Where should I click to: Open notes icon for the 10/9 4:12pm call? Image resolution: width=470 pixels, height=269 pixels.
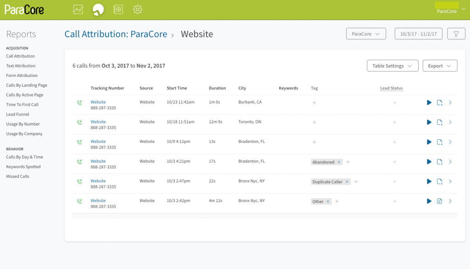439,142
